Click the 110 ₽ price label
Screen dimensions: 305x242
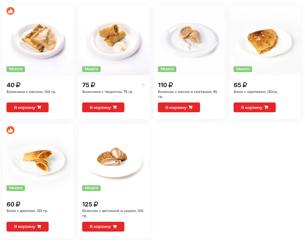[165, 85]
